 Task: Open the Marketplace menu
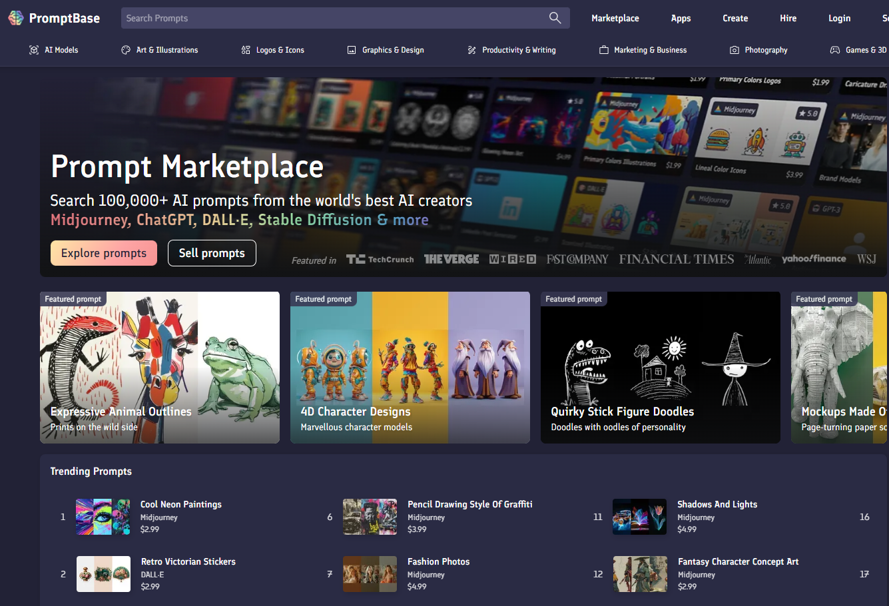[615, 18]
